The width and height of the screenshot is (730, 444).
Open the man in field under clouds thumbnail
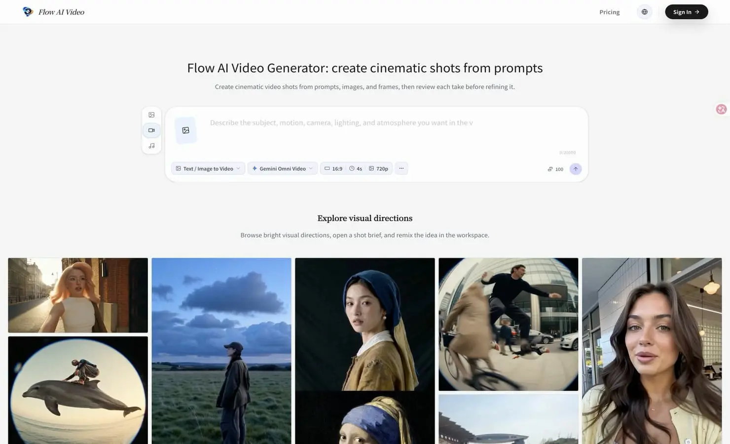(221, 351)
